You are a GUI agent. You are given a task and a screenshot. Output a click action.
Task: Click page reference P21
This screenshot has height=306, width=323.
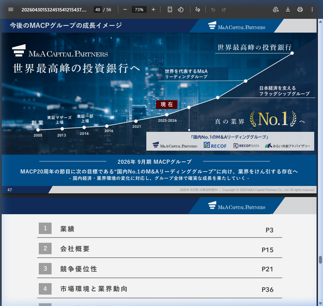[x=267, y=269]
